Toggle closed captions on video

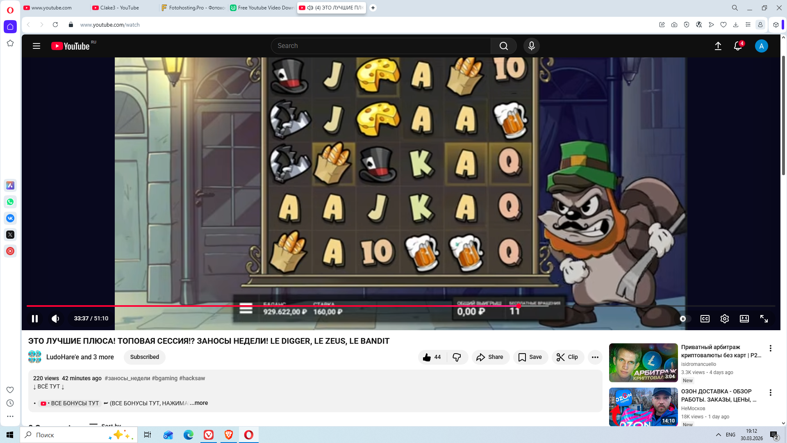[705, 319]
